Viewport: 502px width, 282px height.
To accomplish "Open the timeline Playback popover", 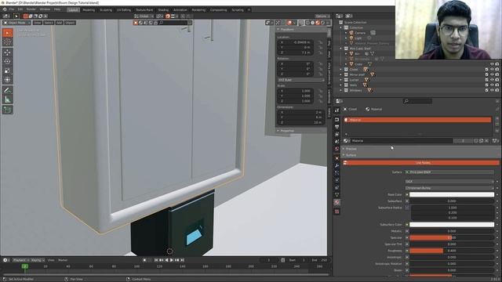I will (x=21, y=260).
